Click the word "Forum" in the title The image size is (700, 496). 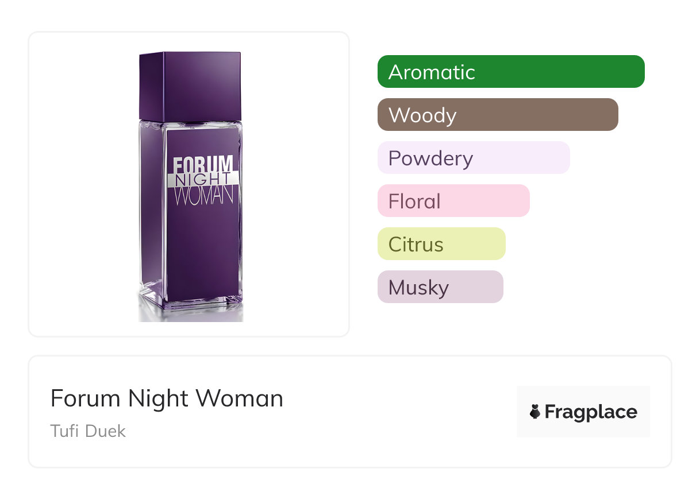click(x=86, y=398)
